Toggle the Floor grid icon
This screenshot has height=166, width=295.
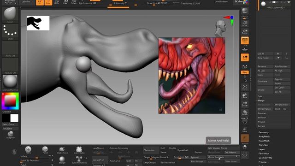tap(245, 49)
